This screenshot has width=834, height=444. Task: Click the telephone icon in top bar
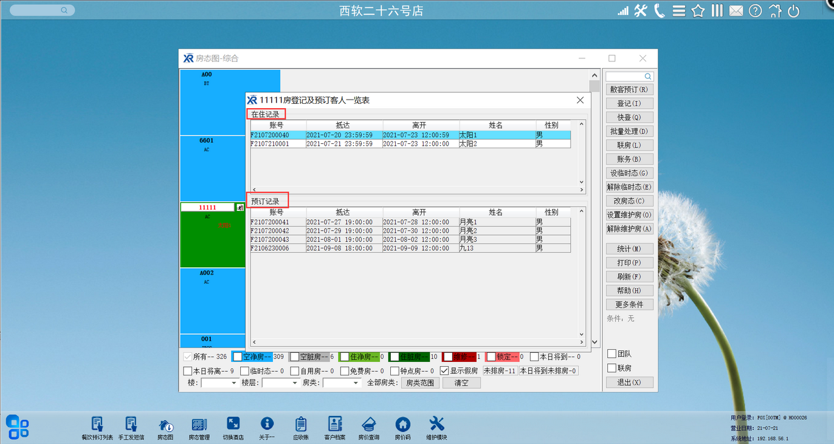click(x=660, y=10)
